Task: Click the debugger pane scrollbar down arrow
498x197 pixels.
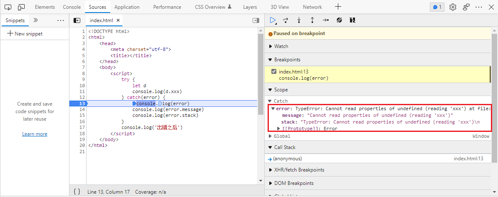Action: (494, 192)
